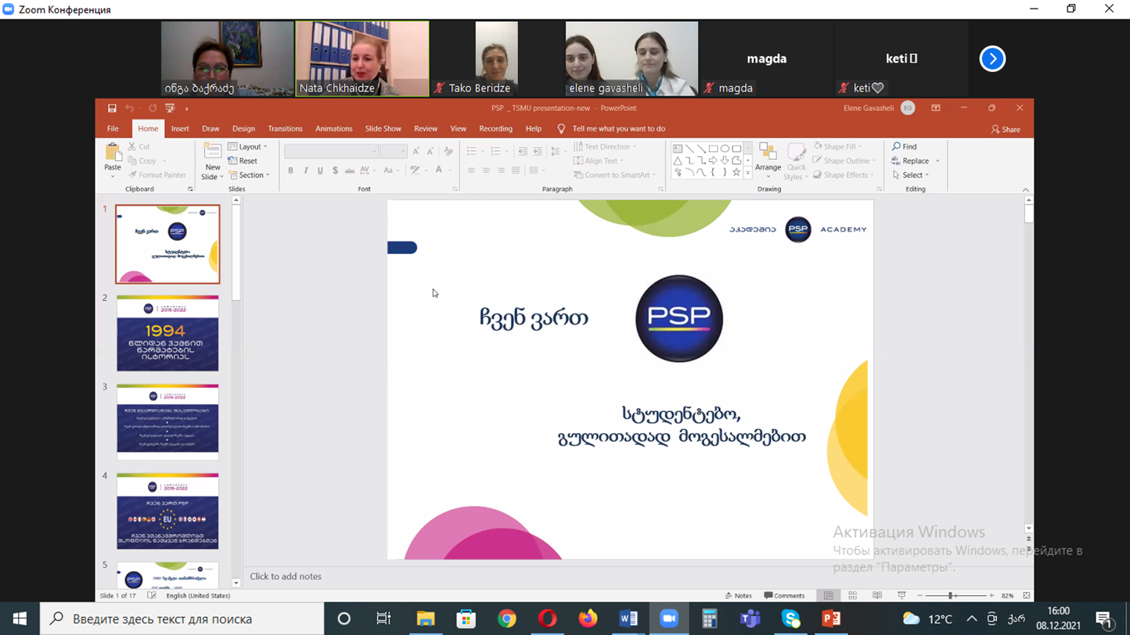Toggle Normal view button in status bar
Image resolution: width=1130 pixels, height=635 pixels.
click(x=828, y=596)
